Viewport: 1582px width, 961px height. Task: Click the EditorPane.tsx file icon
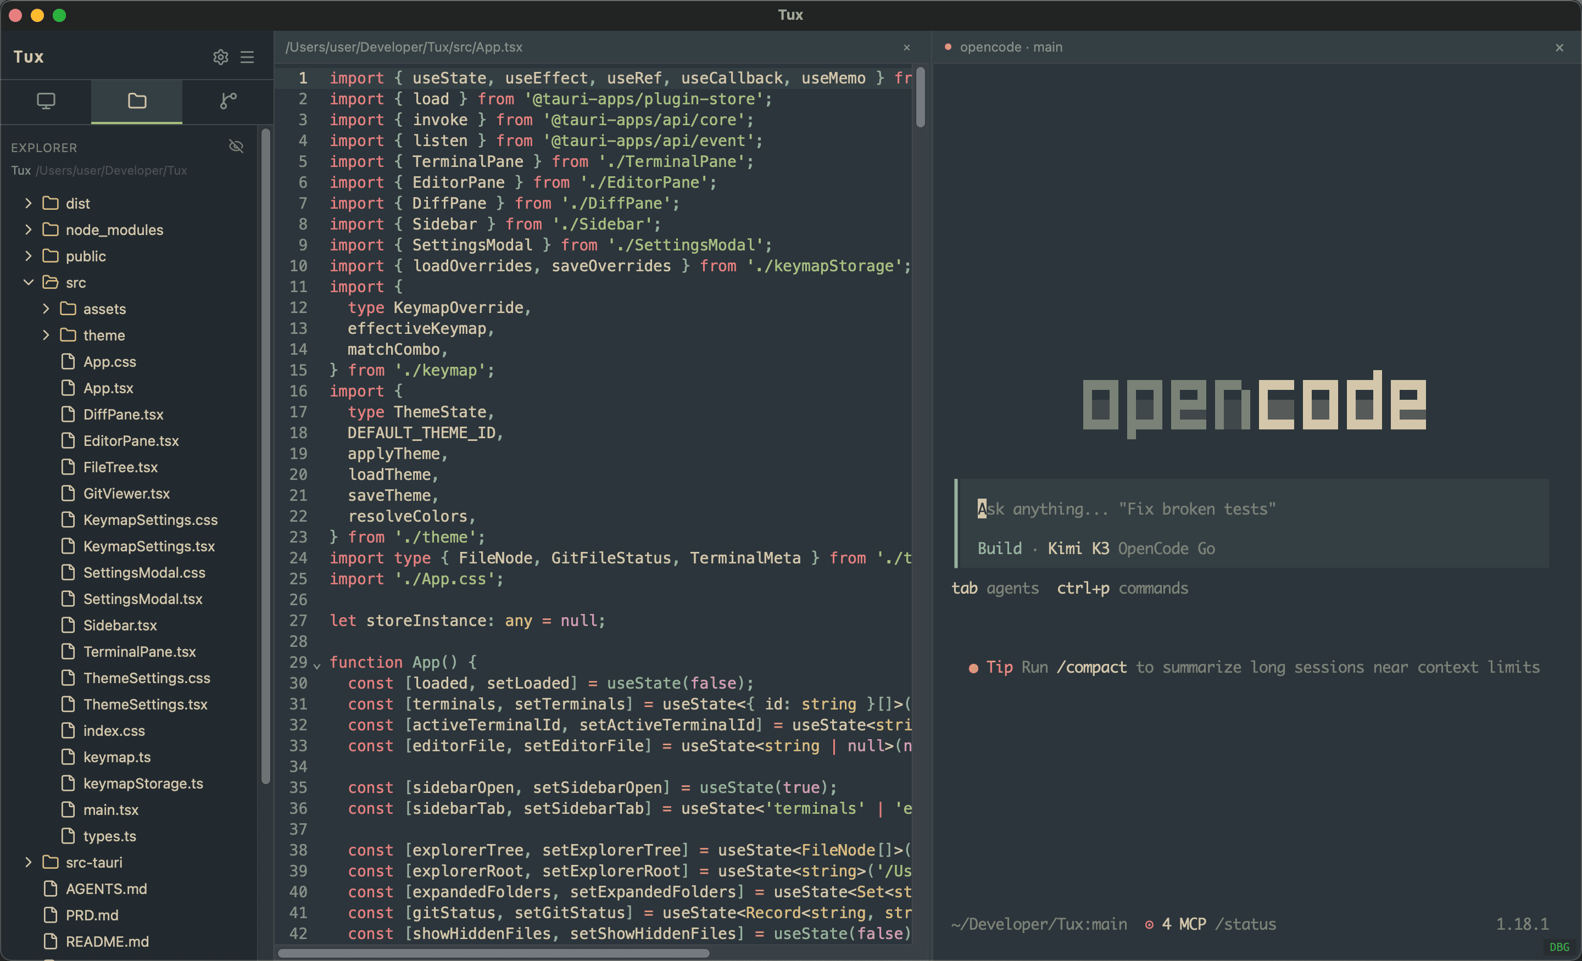(x=68, y=440)
